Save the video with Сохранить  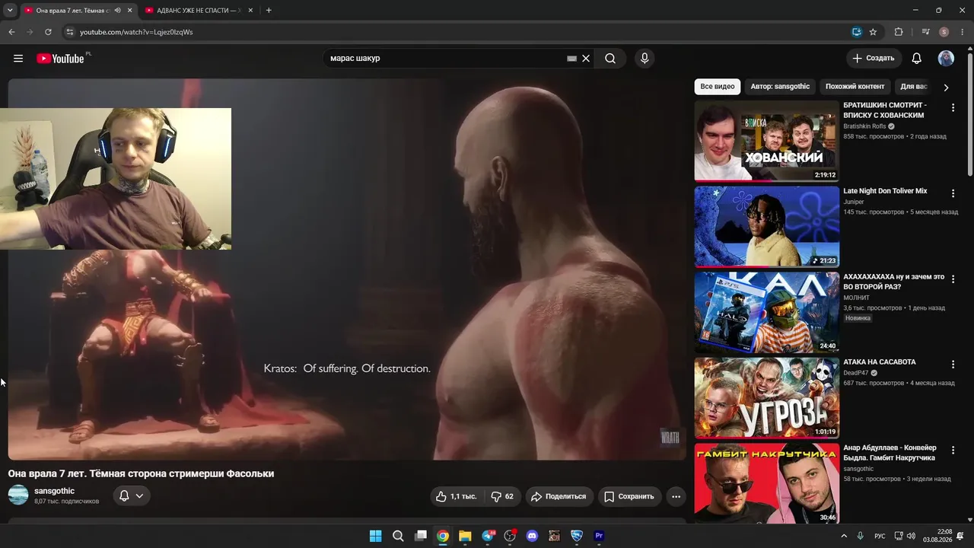(x=629, y=496)
